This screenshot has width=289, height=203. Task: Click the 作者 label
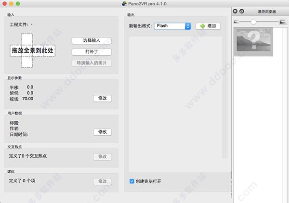(x=14, y=128)
